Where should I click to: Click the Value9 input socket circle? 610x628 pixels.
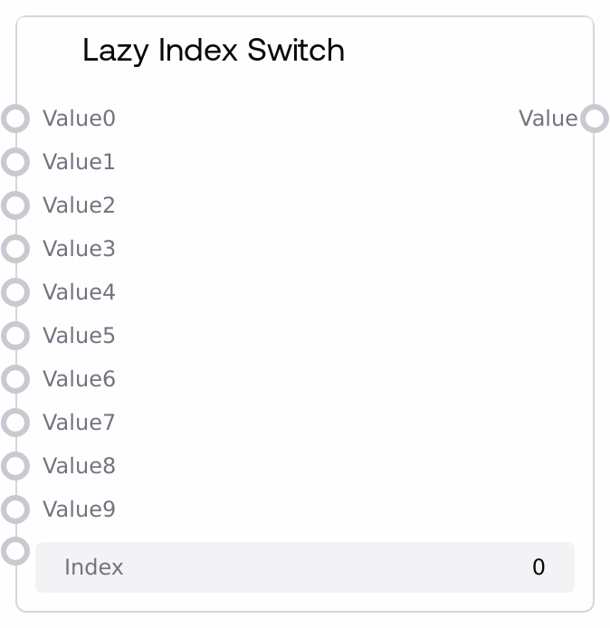pos(15,509)
